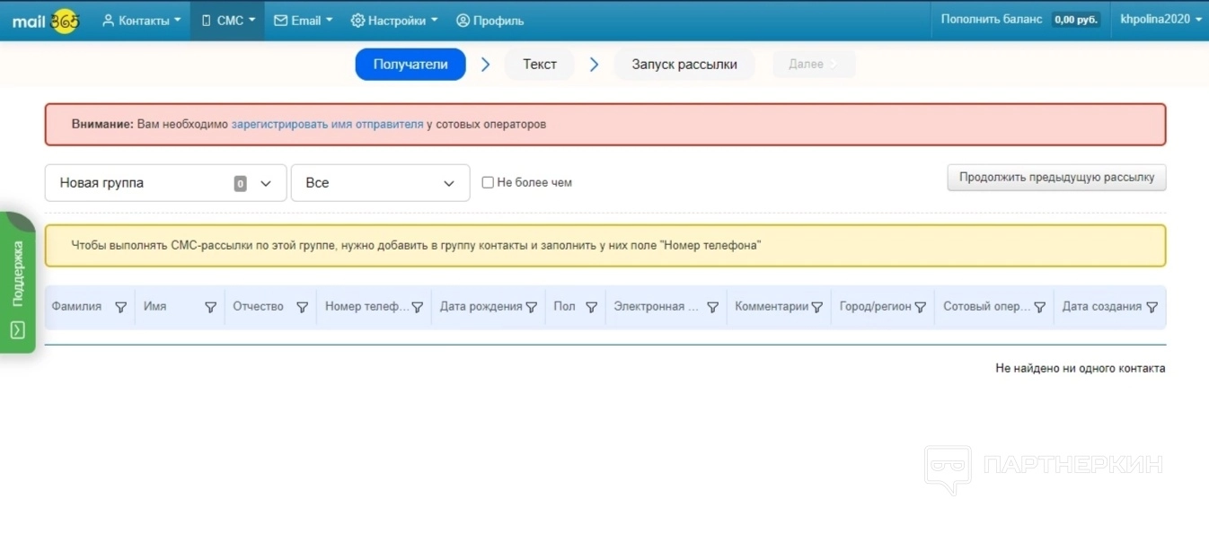
Task: Open the Новая группа dropdown
Action: [166, 183]
